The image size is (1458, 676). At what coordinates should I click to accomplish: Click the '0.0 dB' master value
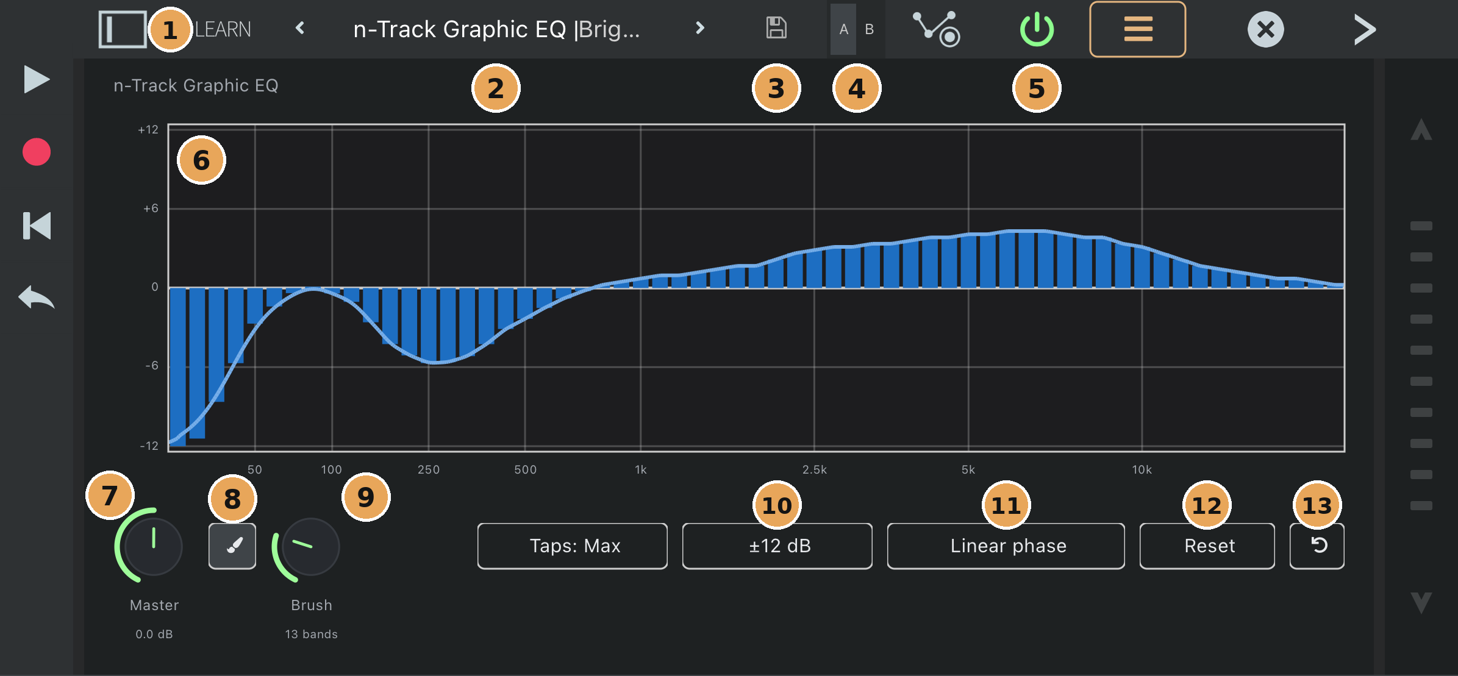tap(154, 634)
